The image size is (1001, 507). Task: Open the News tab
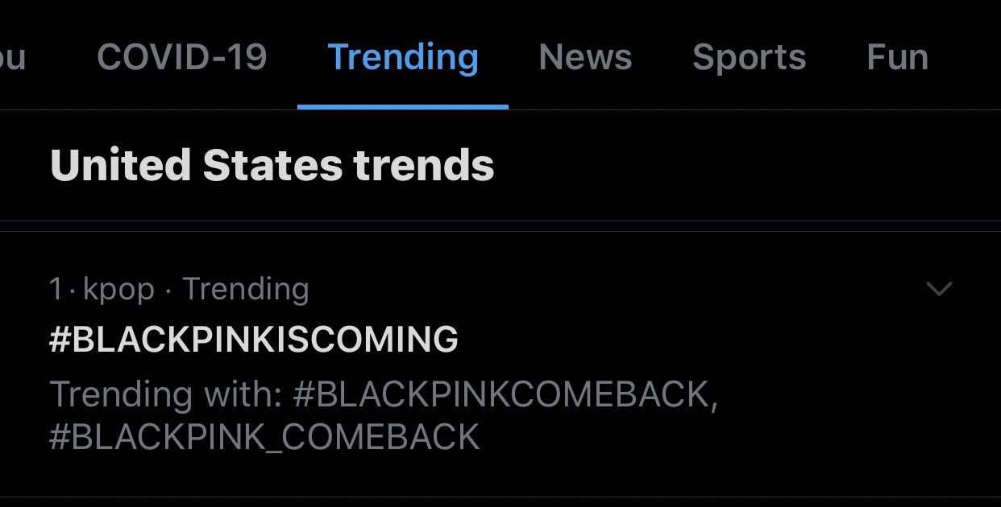pyautogui.click(x=585, y=57)
